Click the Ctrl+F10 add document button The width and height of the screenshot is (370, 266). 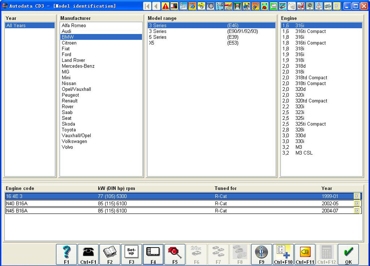coord(283,255)
